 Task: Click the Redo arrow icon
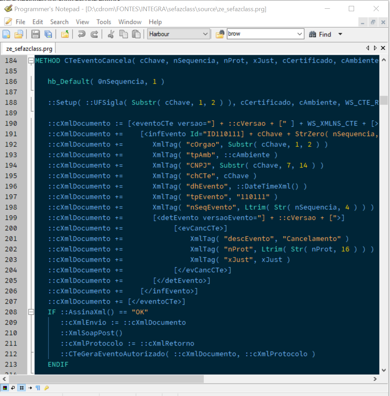pos(94,34)
